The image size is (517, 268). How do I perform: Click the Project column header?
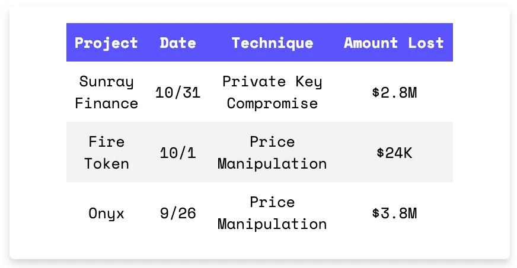[106, 43]
